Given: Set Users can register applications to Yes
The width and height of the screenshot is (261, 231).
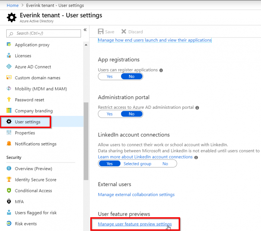Looking at the screenshot, I should (110, 77).
